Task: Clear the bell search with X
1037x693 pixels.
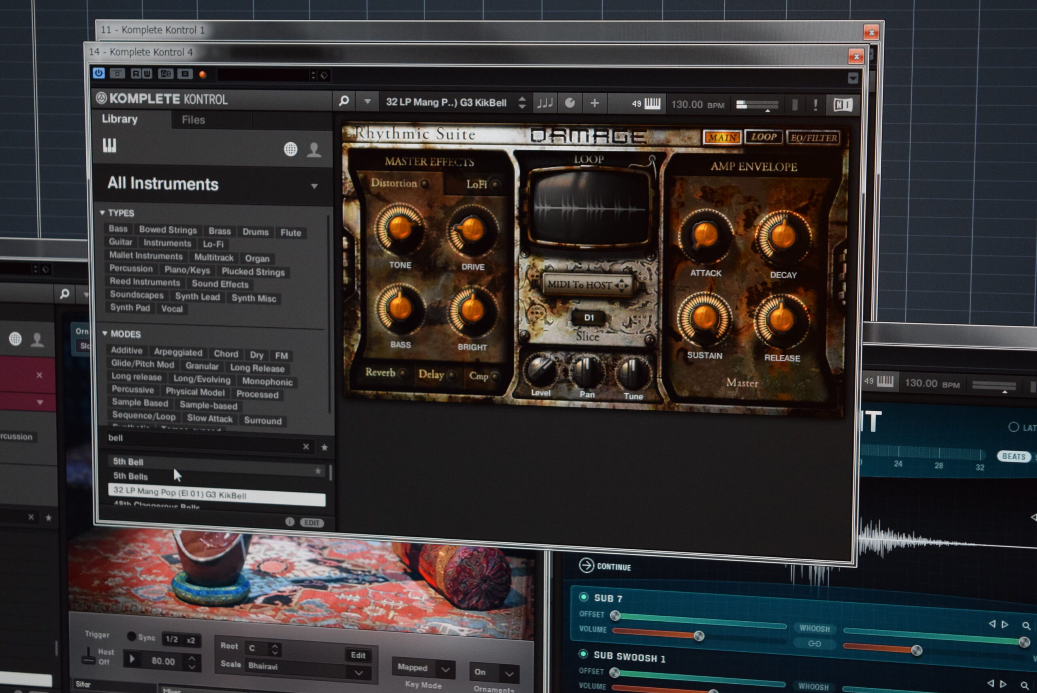Action: (306, 447)
